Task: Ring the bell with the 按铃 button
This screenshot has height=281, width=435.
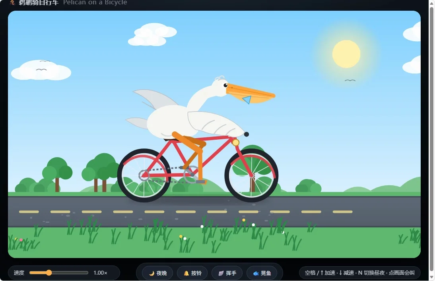Action: (x=192, y=273)
